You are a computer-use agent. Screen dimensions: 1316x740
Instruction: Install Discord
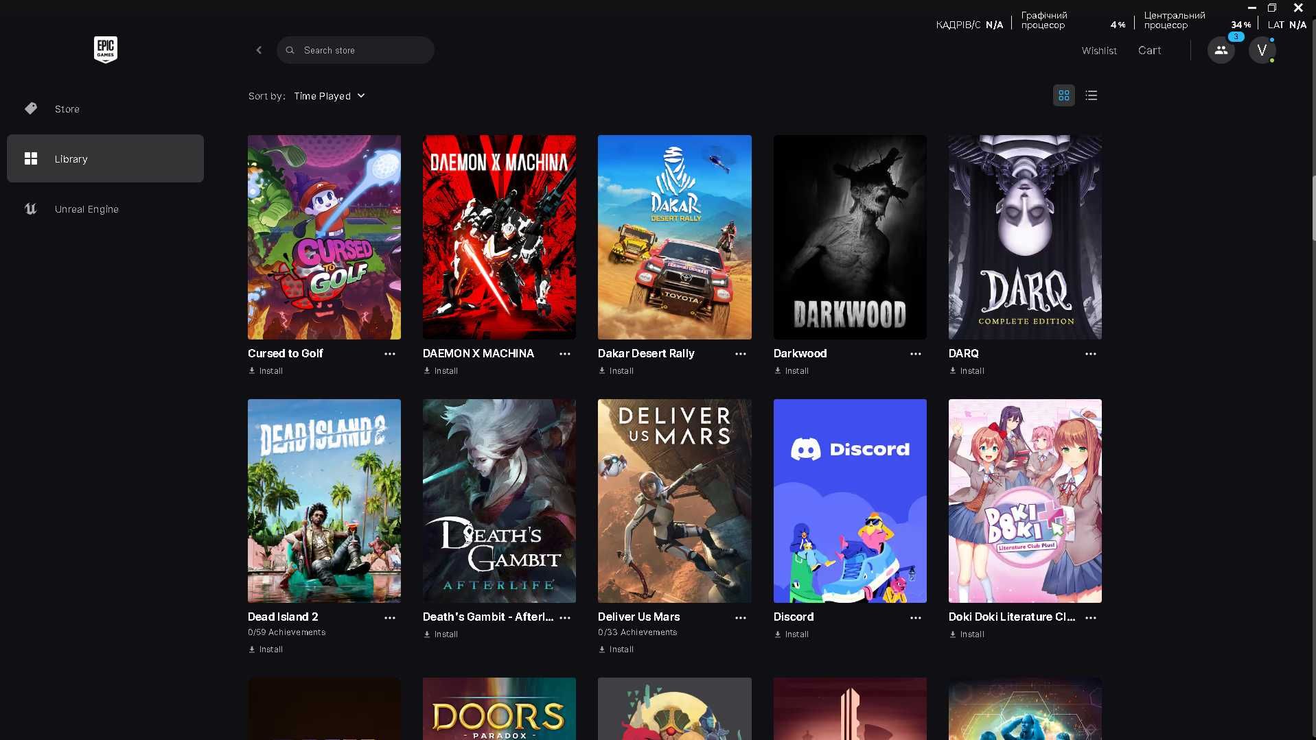coord(792,634)
